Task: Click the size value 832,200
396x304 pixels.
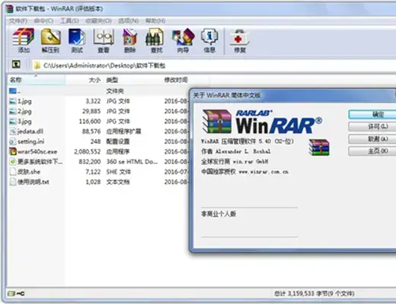Action: pos(90,161)
